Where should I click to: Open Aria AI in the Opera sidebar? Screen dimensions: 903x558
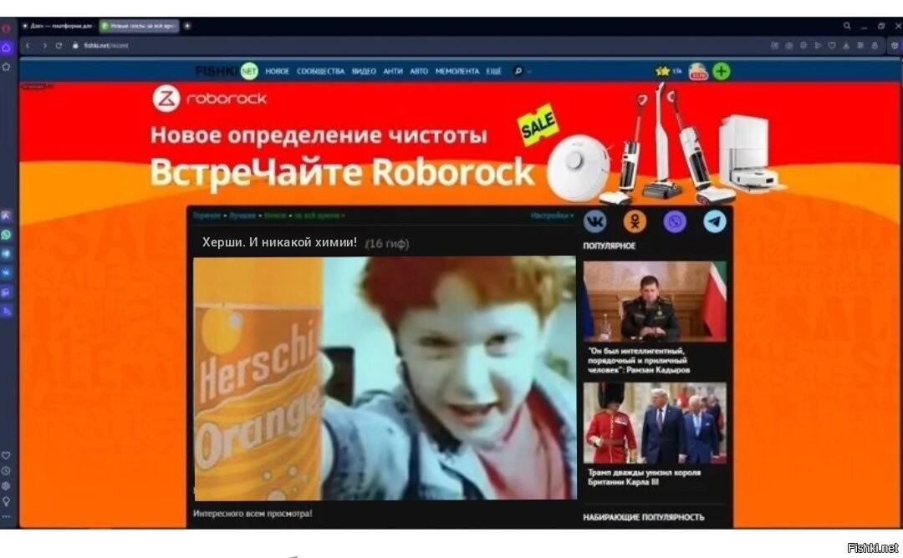pyautogui.click(x=7, y=216)
